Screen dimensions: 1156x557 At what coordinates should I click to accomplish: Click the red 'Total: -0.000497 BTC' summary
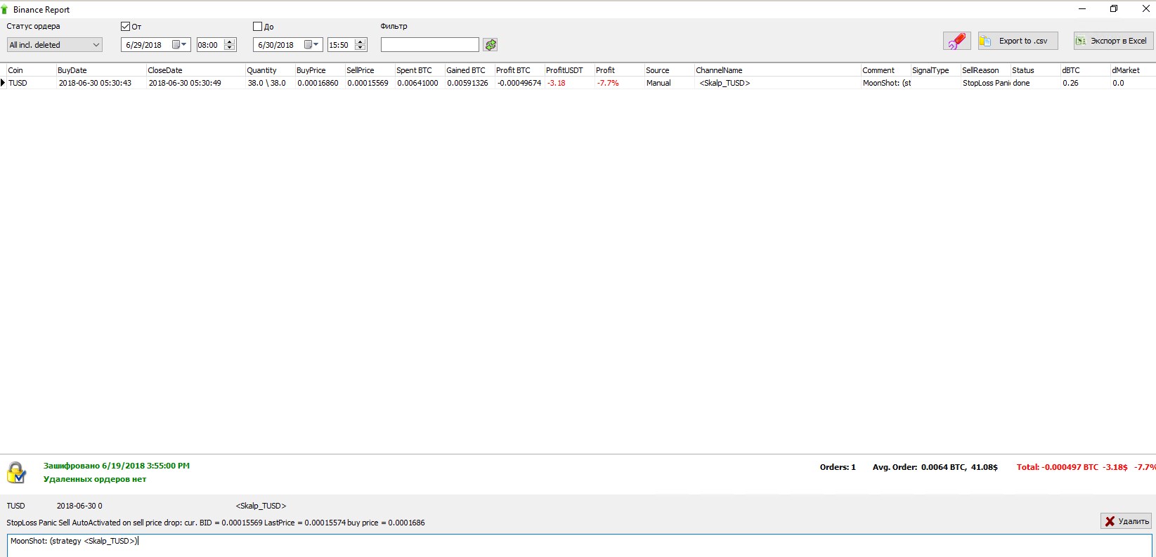(1058, 467)
